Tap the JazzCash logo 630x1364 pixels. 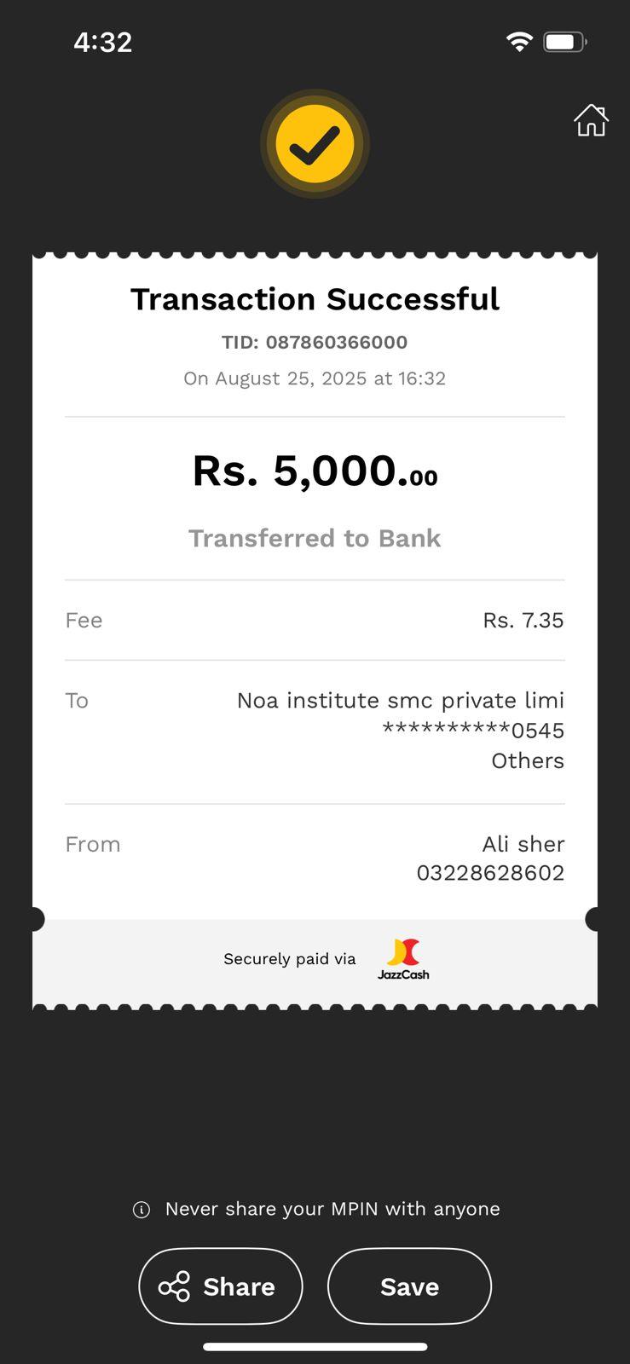pos(403,959)
